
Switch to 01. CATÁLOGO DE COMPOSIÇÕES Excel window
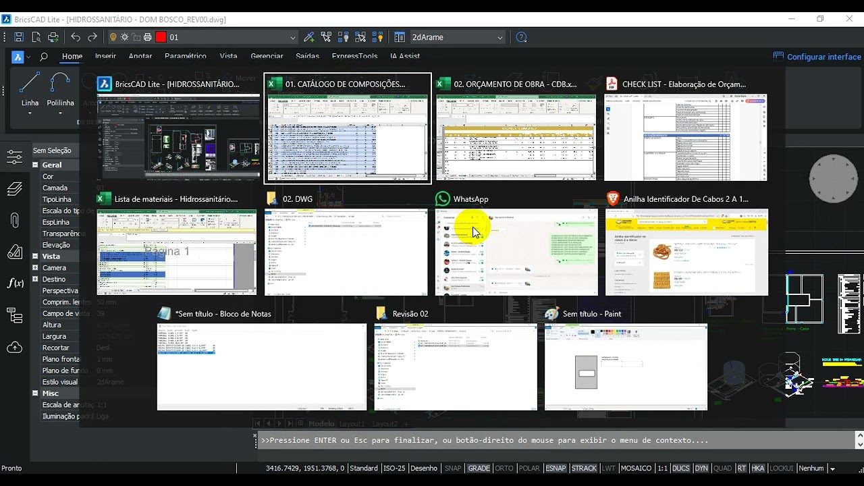(348, 128)
